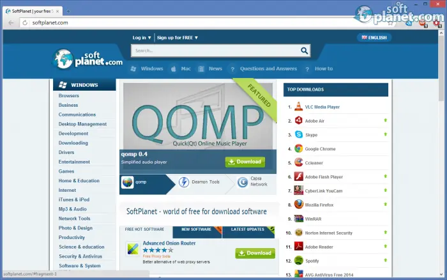Click the Advanced Onion Router title link
The height and width of the screenshot is (280, 447).
coord(169,243)
